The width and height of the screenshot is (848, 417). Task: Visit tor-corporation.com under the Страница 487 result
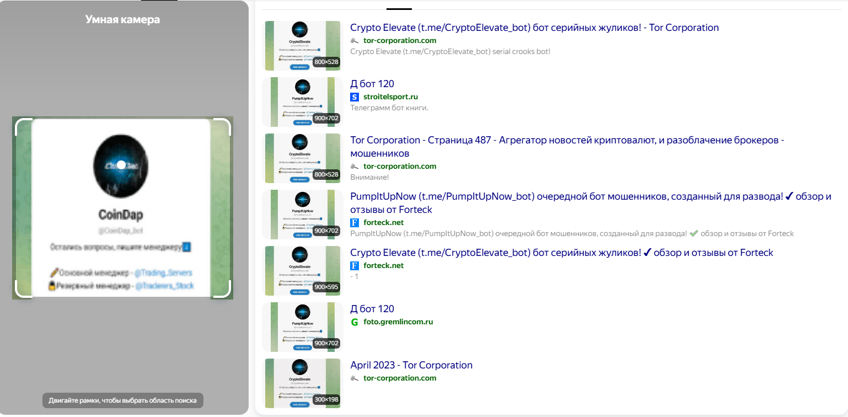coord(400,167)
